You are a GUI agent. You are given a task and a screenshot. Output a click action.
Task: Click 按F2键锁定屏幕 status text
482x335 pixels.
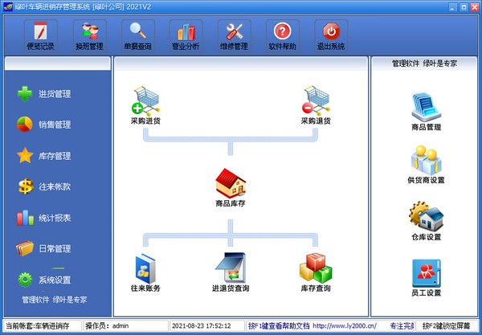(447, 326)
